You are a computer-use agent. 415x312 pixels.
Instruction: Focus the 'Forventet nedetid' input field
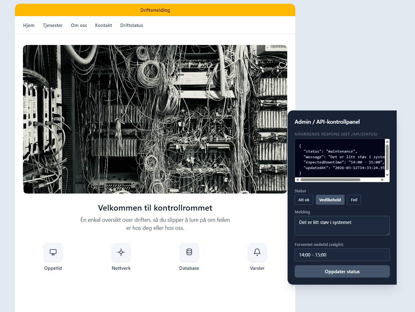342,255
